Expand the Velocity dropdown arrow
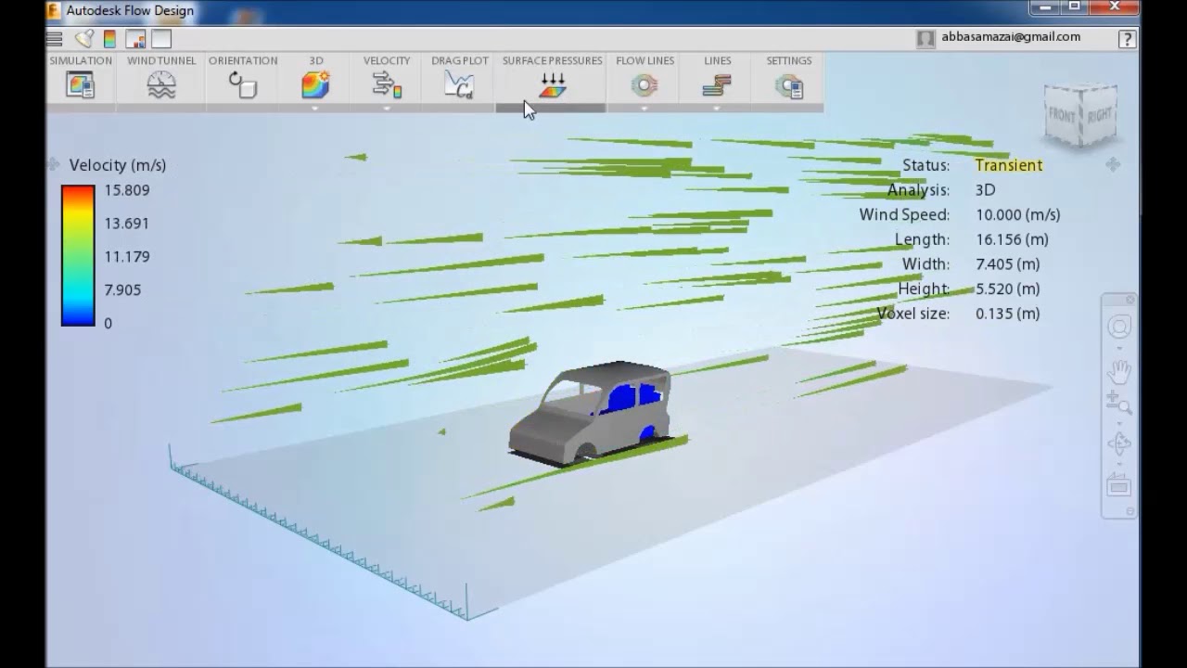The height and width of the screenshot is (668, 1187). point(387,108)
